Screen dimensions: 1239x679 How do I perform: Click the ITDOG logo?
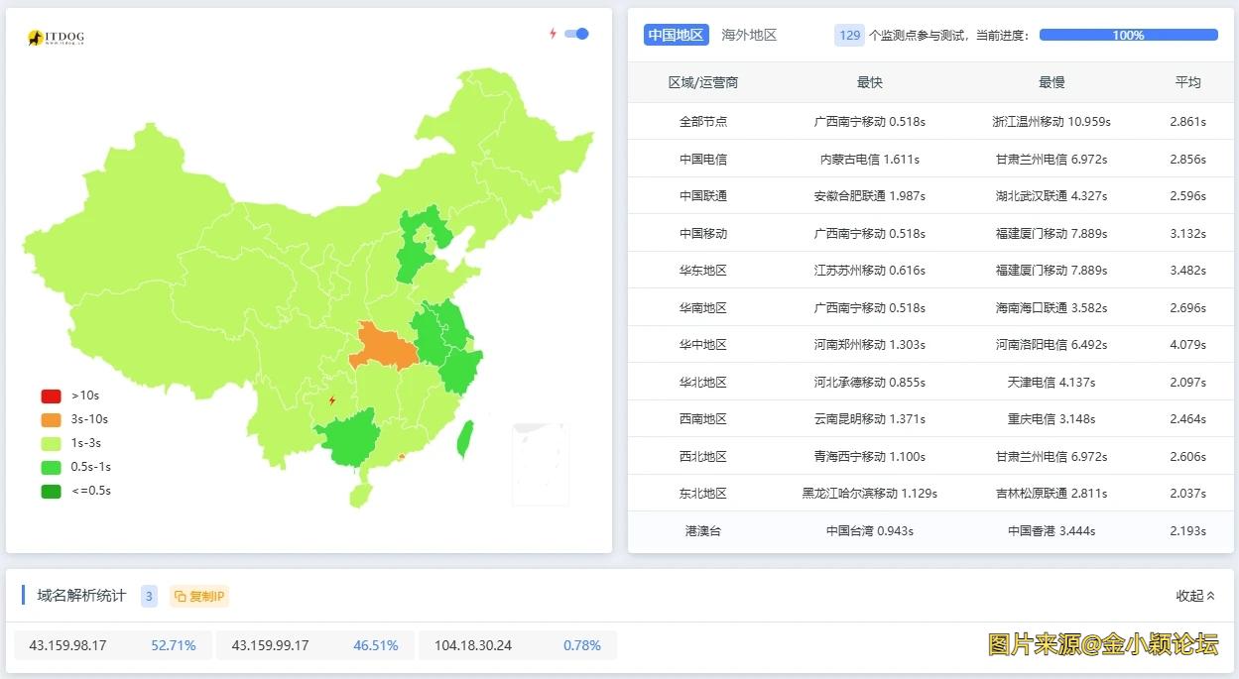(56, 38)
